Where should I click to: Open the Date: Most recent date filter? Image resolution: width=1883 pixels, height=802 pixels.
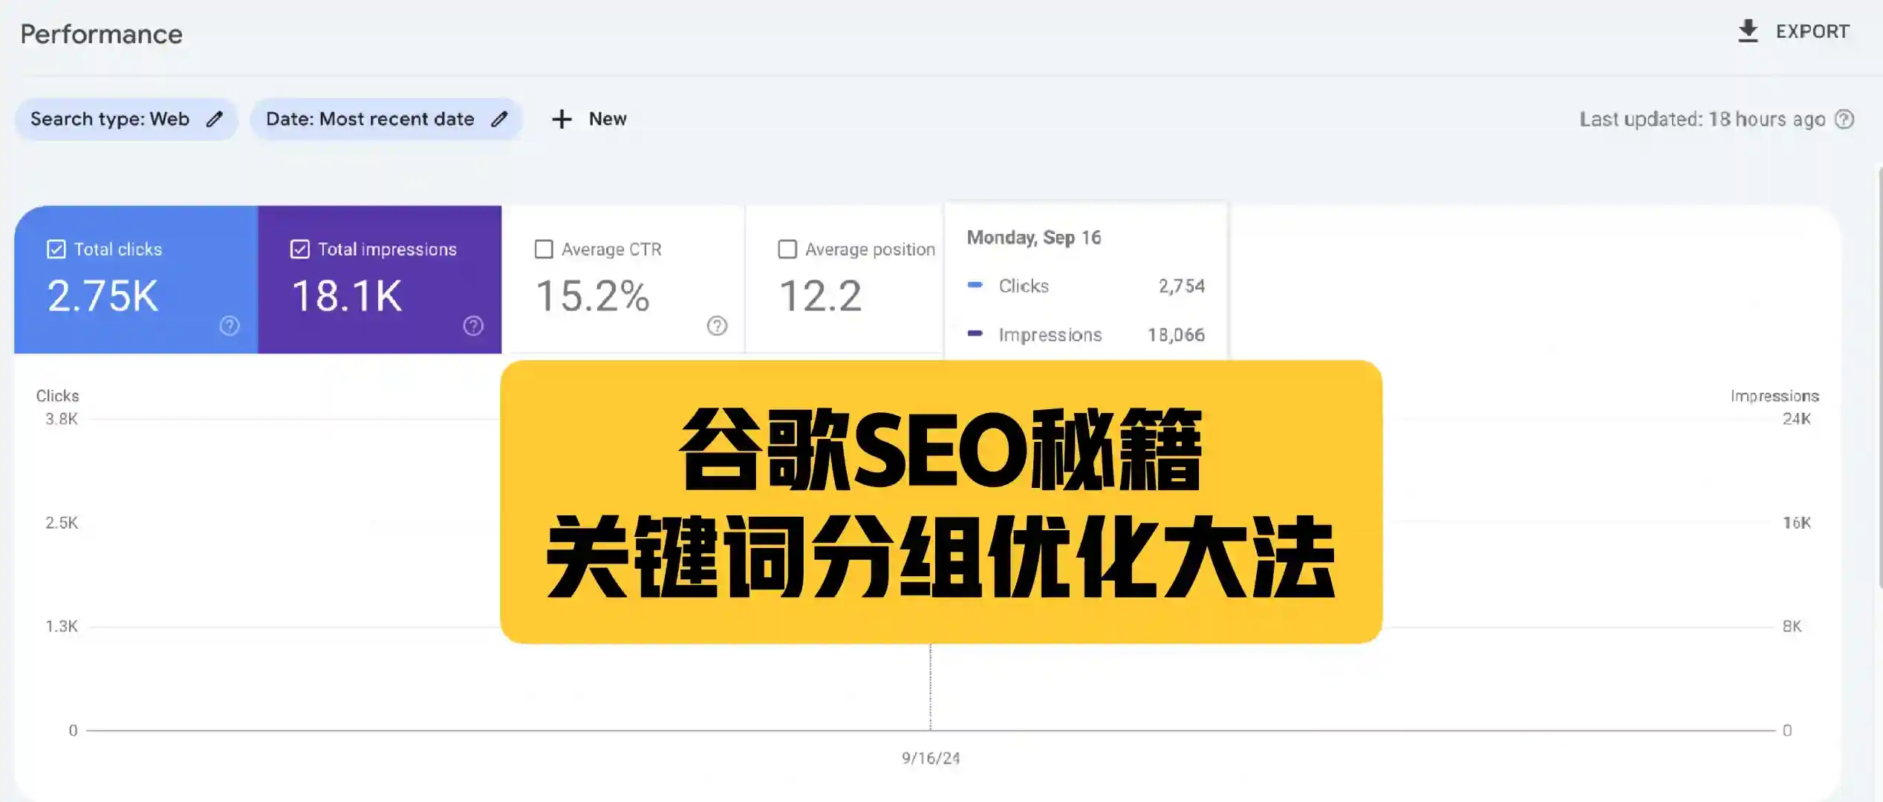pyautogui.click(x=370, y=119)
